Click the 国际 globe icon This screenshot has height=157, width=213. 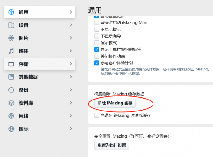coord(11,129)
